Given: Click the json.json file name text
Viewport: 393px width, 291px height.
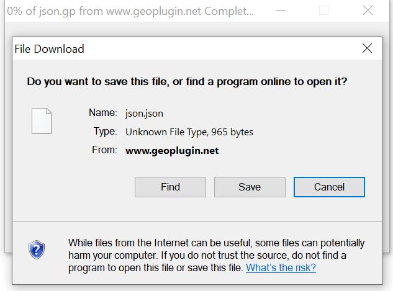Looking at the screenshot, I should pyautogui.click(x=144, y=114).
